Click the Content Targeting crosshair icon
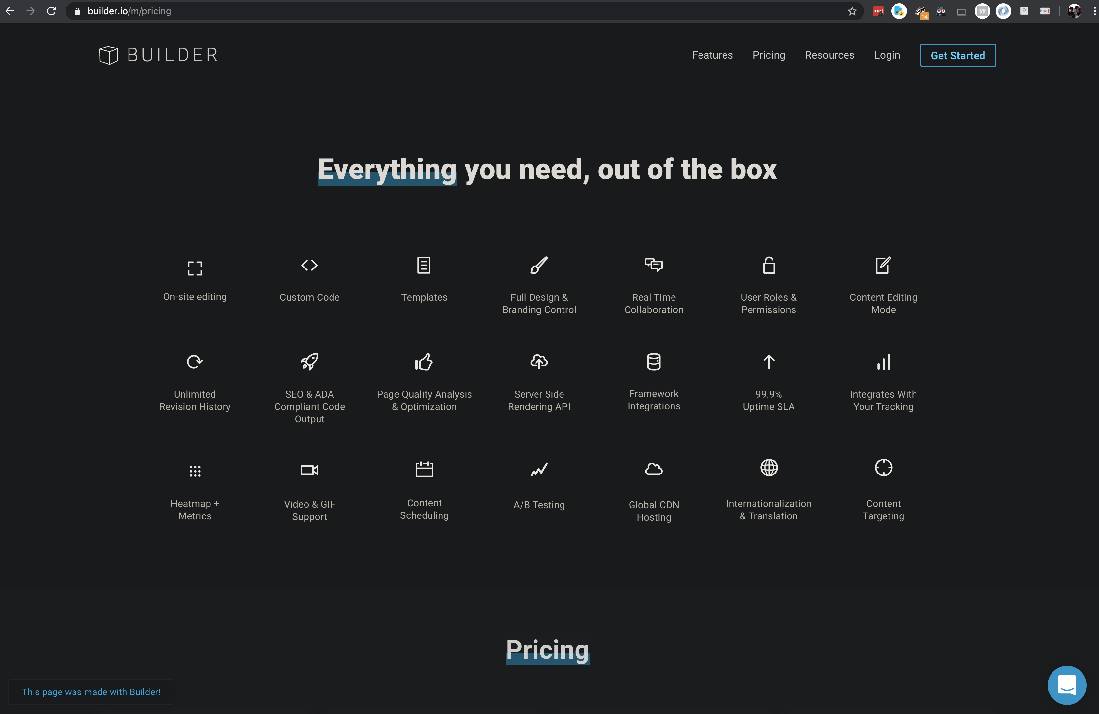Image resolution: width=1099 pixels, height=714 pixels. tap(883, 468)
